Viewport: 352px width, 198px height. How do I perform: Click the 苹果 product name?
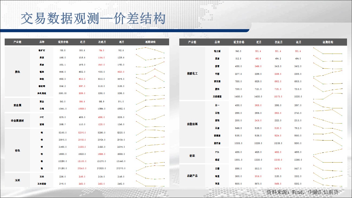click(217, 184)
